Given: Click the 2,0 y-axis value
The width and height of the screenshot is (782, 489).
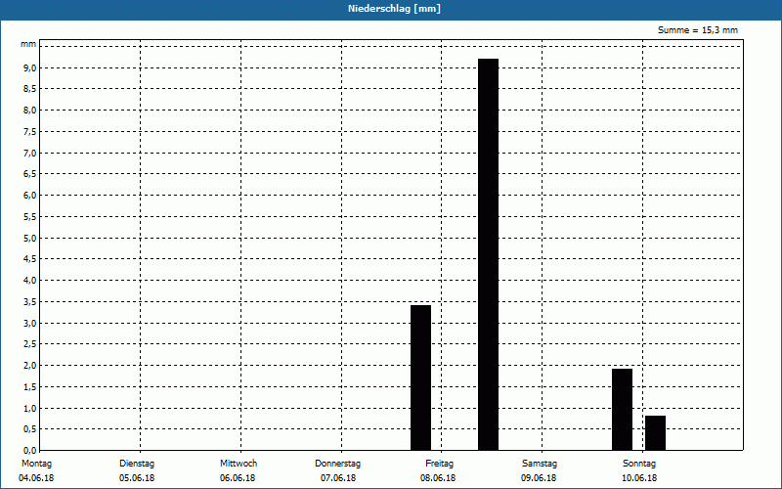Looking at the screenshot, I should coord(30,366).
